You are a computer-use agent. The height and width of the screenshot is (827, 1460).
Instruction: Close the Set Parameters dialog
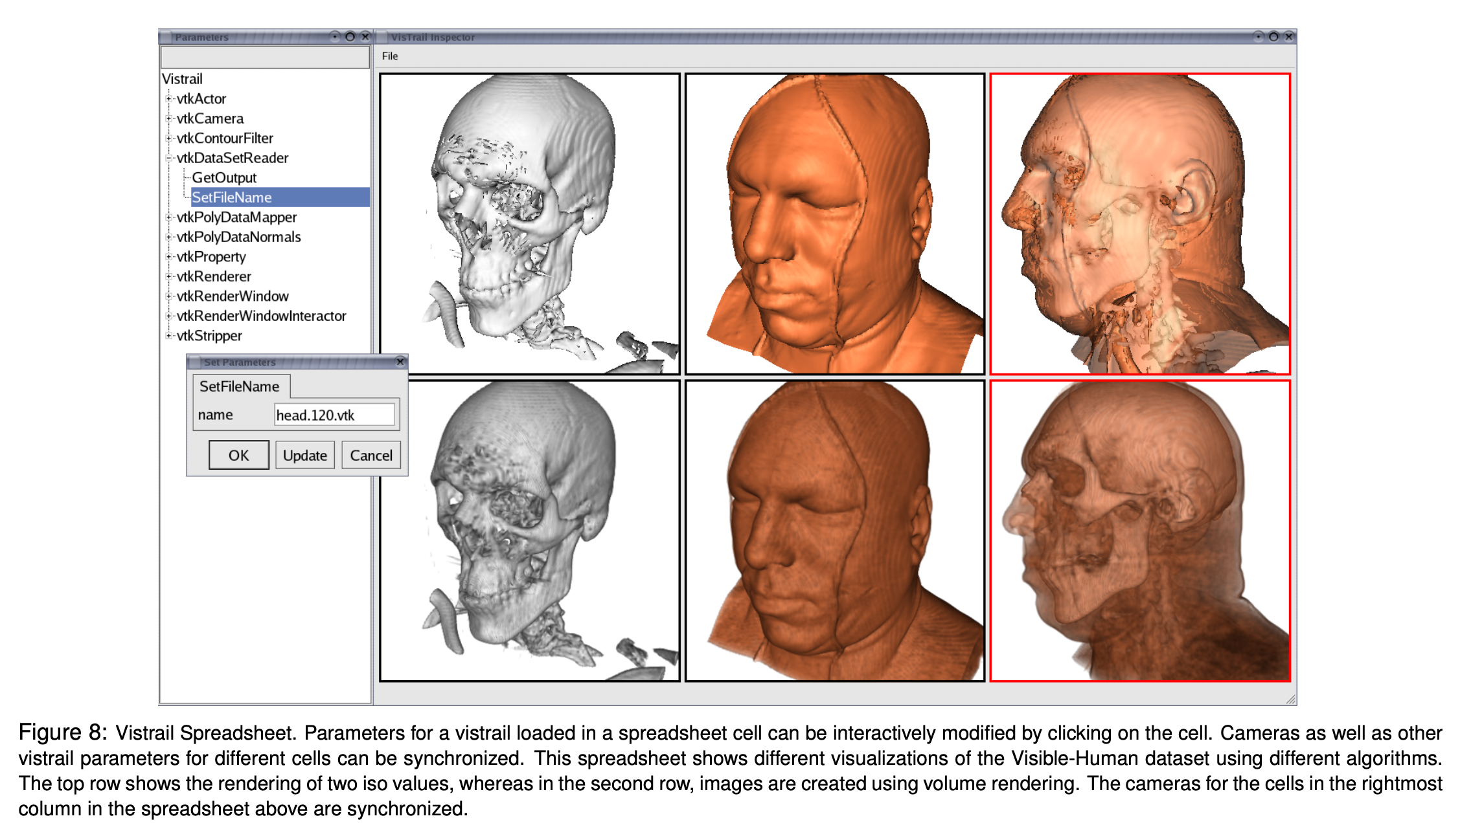pos(400,362)
